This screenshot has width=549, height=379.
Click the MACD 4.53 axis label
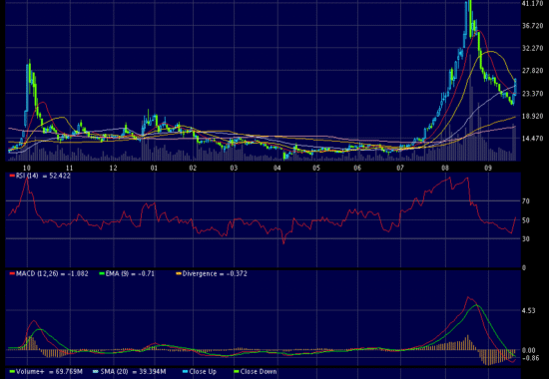click(x=529, y=311)
